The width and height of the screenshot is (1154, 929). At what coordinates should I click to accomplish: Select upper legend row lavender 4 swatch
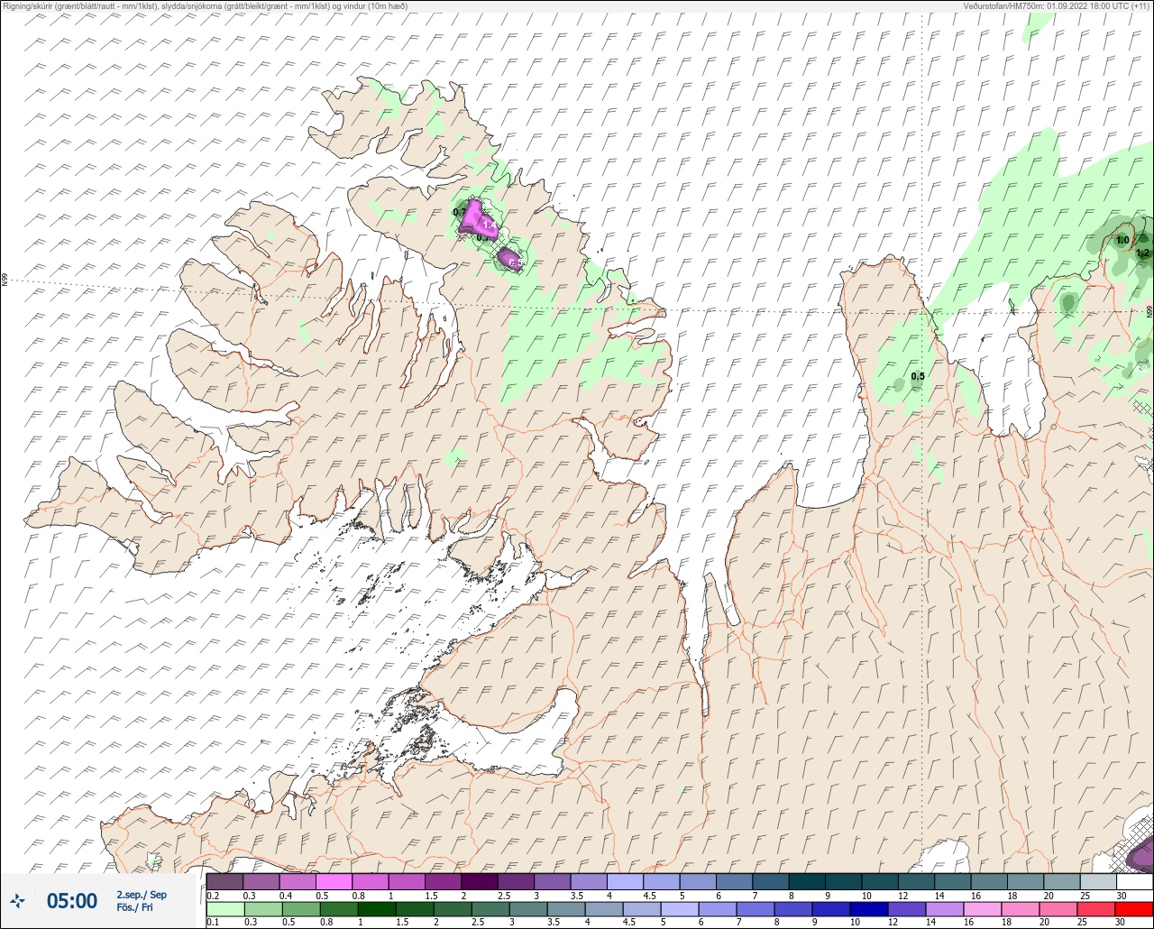(625, 881)
